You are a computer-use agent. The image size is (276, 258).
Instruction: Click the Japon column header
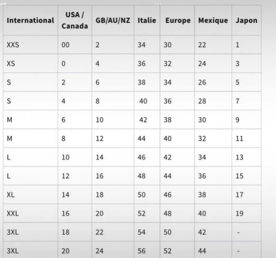point(246,20)
